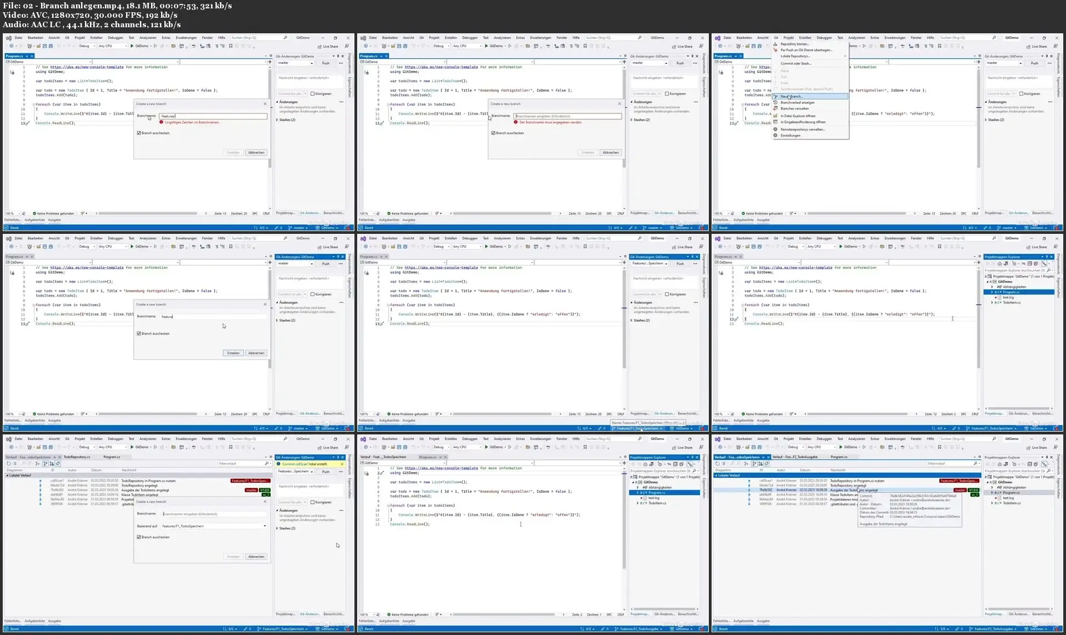
Task: Click the Push button in Git-Änderungen
Action: (x=324, y=63)
